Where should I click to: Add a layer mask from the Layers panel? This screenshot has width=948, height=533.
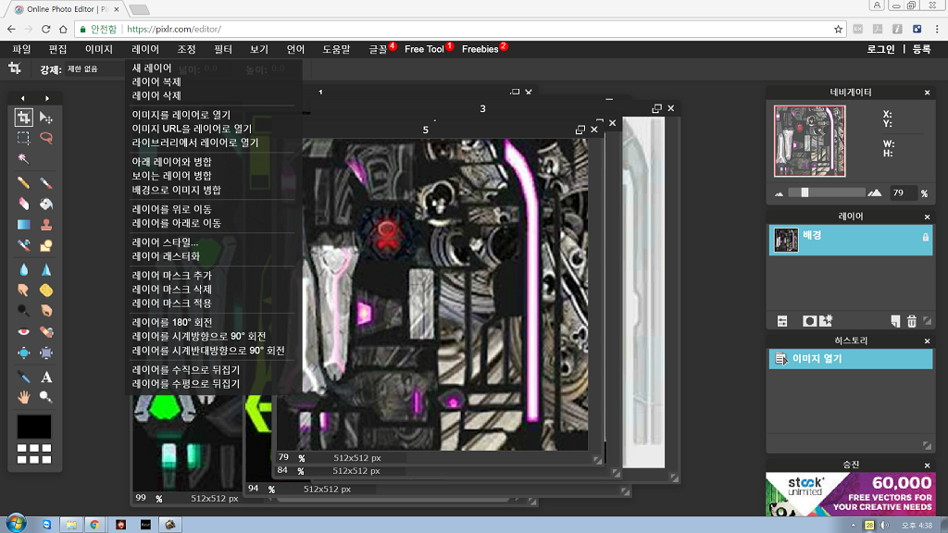pyautogui.click(x=809, y=321)
